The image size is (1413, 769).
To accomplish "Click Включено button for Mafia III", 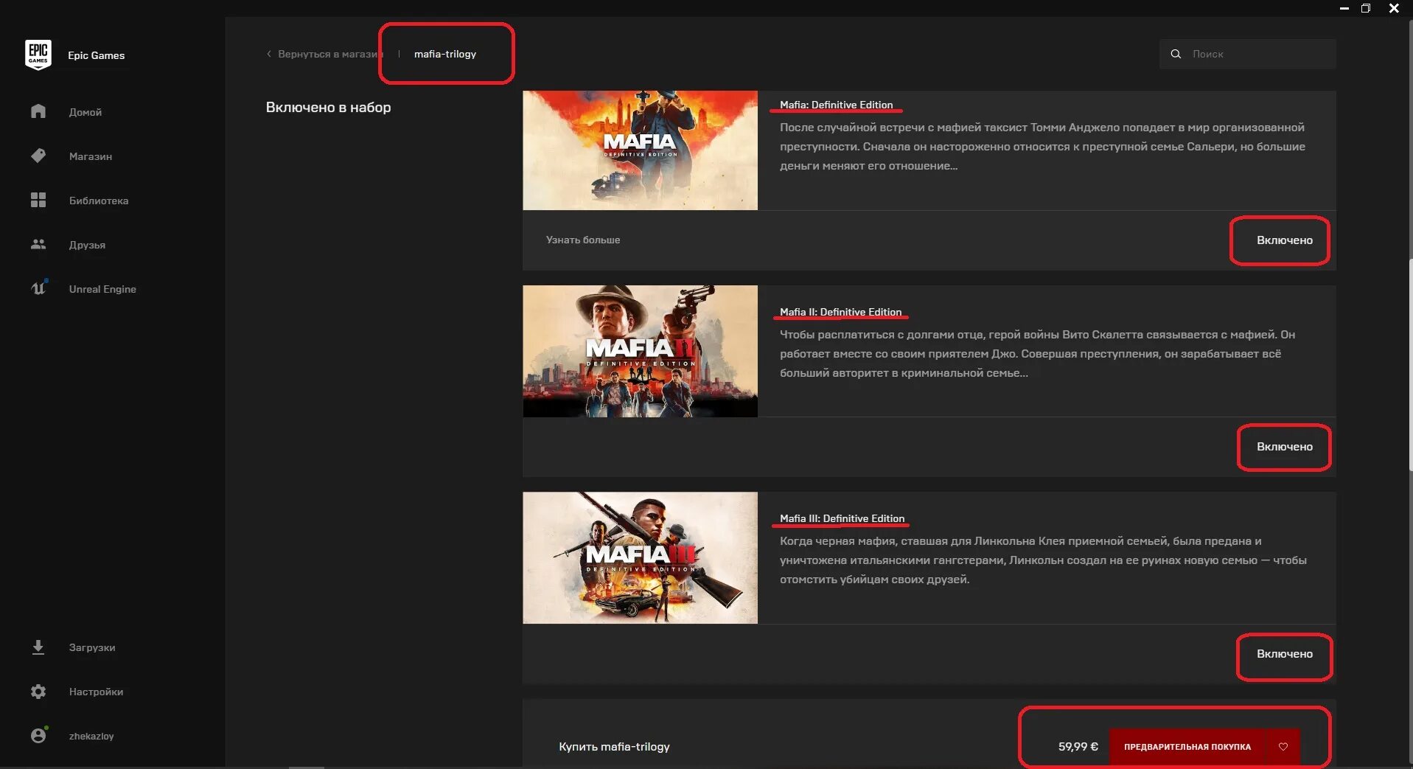I will 1284,653.
